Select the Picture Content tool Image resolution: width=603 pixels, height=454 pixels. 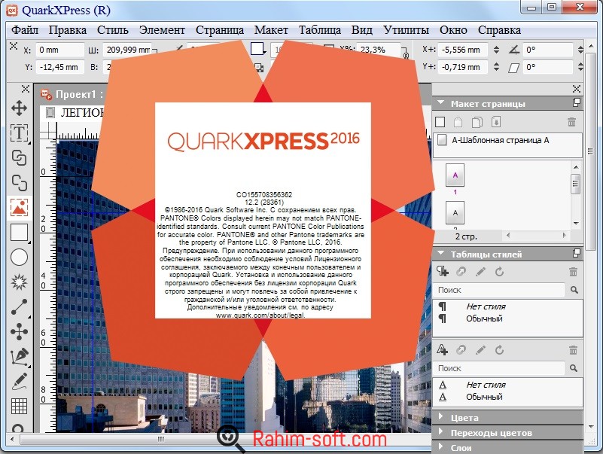pyautogui.click(x=19, y=208)
